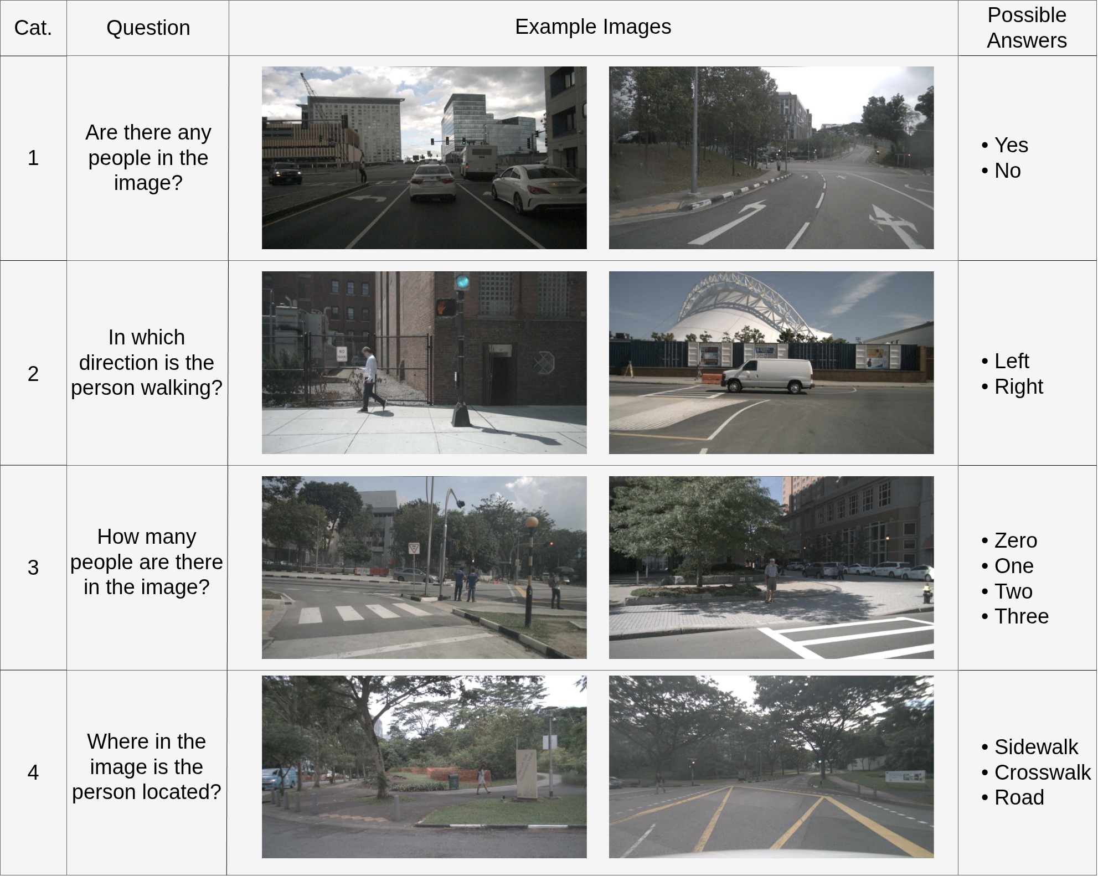This screenshot has height=876, width=1098.
Task: Click the 'In which direction' question text
Action: pos(147,362)
